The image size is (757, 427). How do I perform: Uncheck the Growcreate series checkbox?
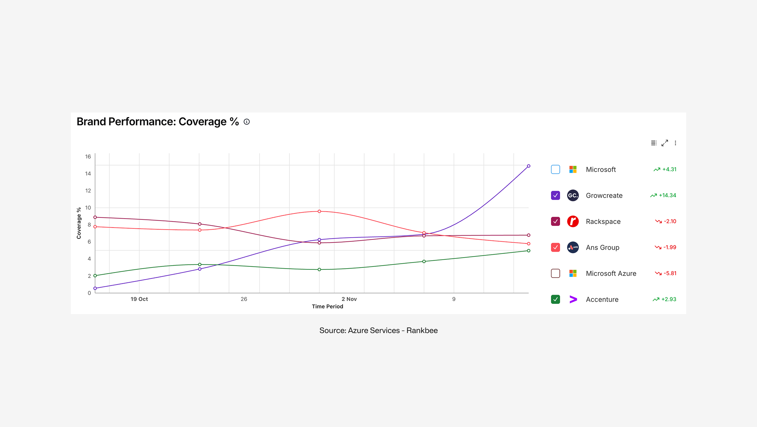coord(555,195)
